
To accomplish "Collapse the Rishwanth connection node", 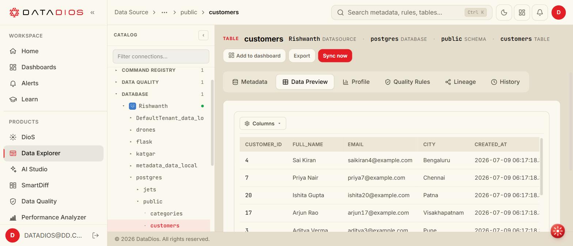I will click(x=124, y=106).
